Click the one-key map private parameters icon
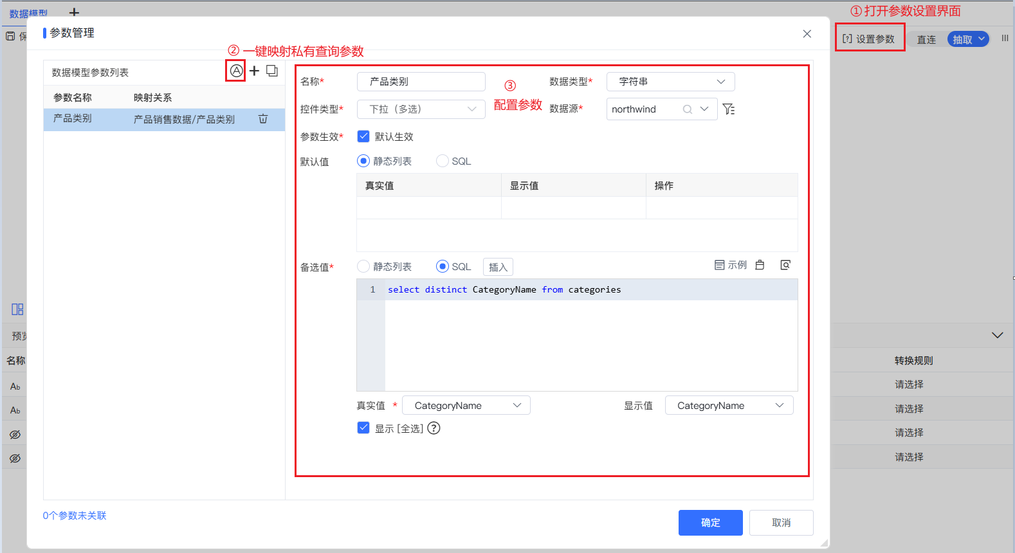 tap(237, 71)
